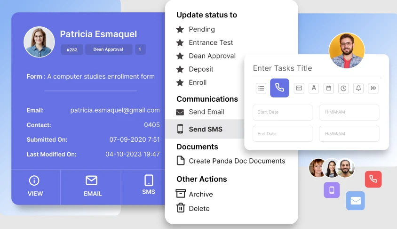Choose Create Panda Doc Documents
This screenshot has width=397, height=229.
click(x=237, y=161)
